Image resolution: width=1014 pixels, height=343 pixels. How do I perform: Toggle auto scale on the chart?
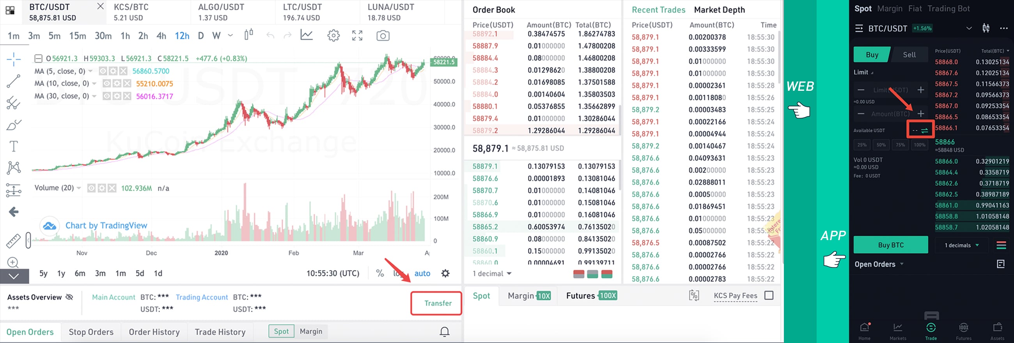[422, 273]
